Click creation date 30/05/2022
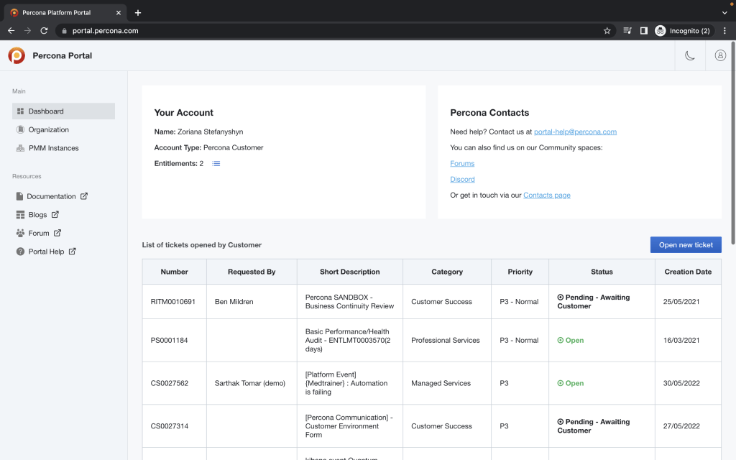Image resolution: width=736 pixels, height=460 pixels. pyautogui.click(x=681, y=384)
